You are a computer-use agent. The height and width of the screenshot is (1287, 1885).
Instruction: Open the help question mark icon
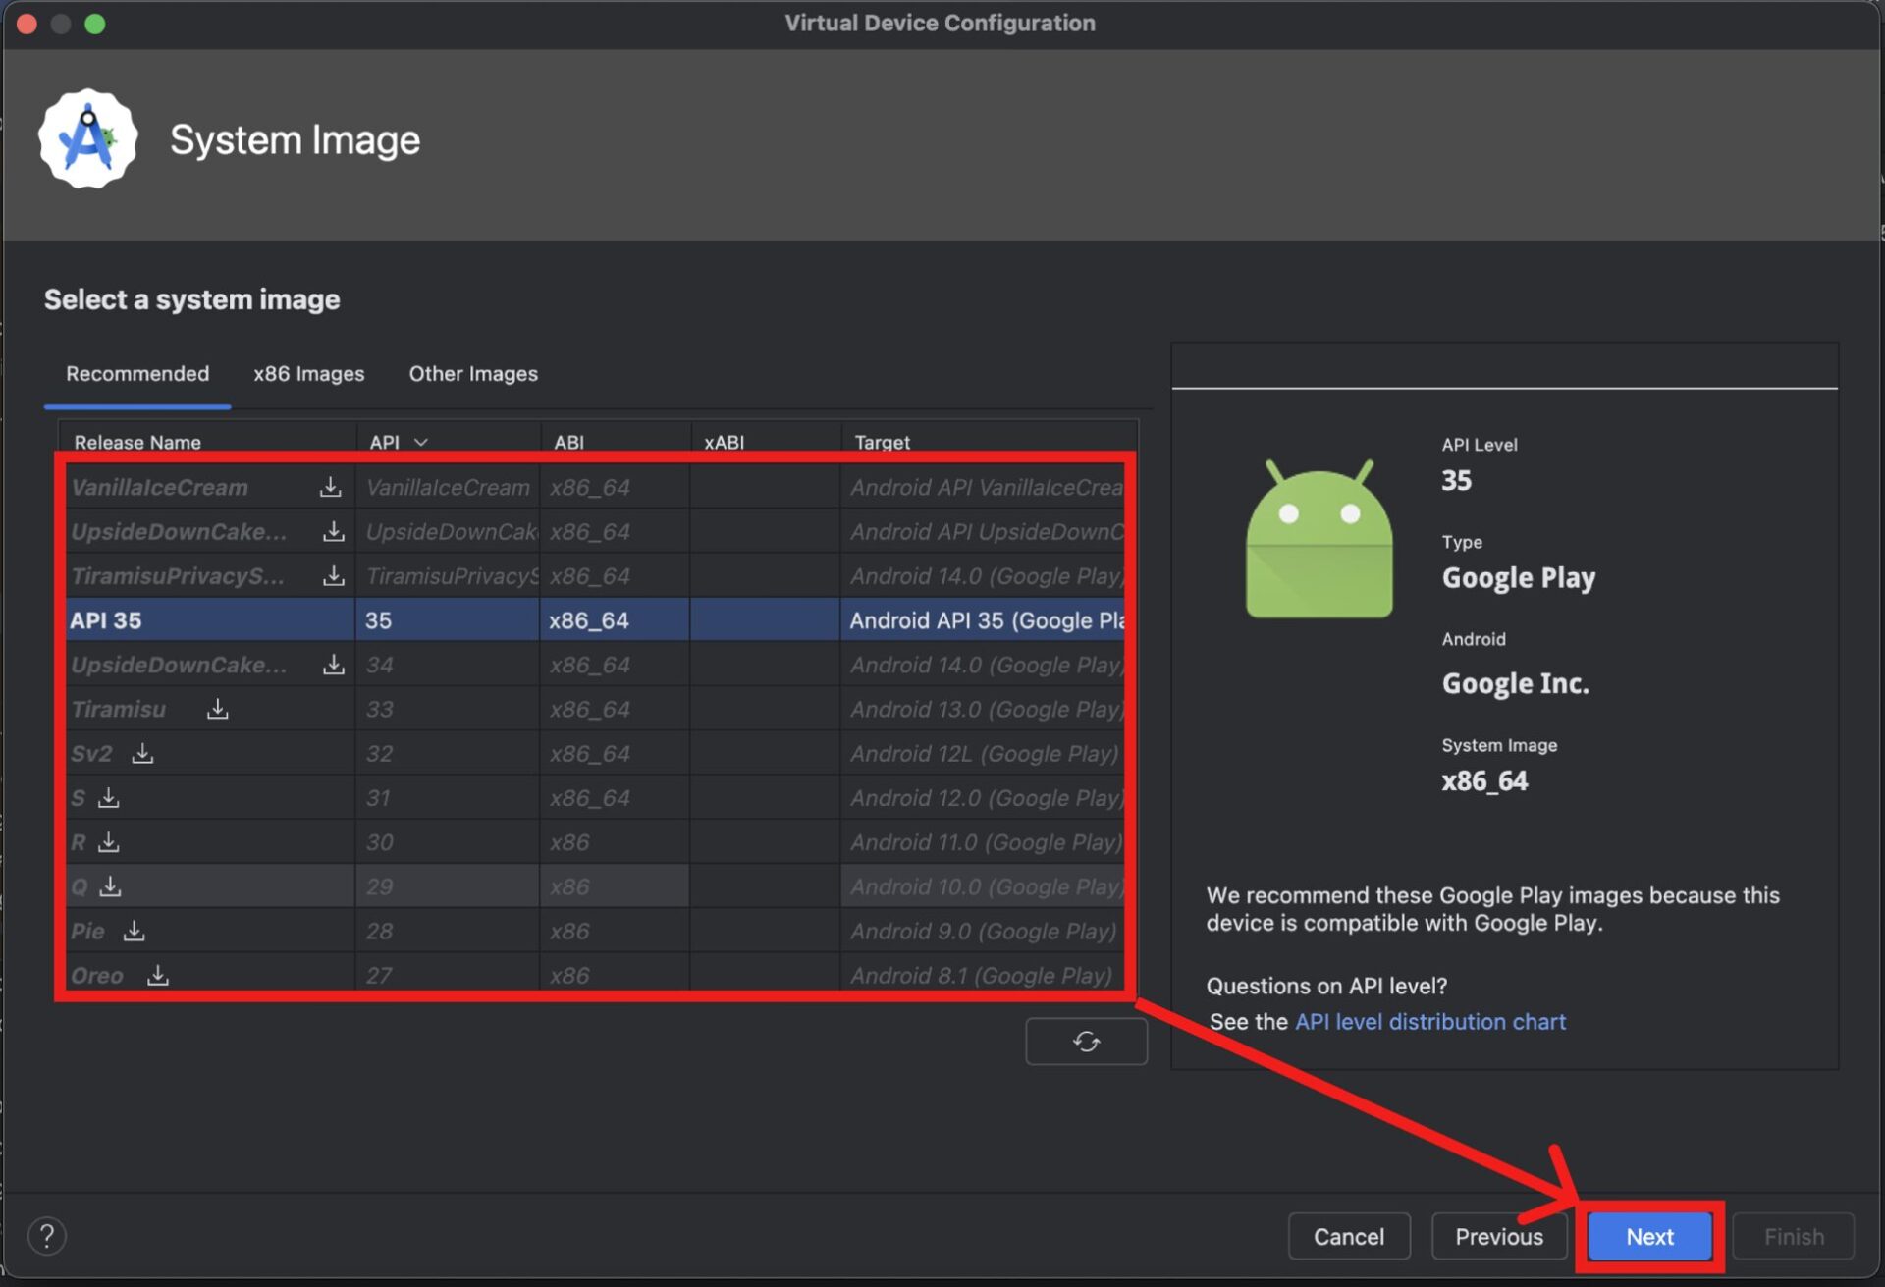[x=47, y=1236]
